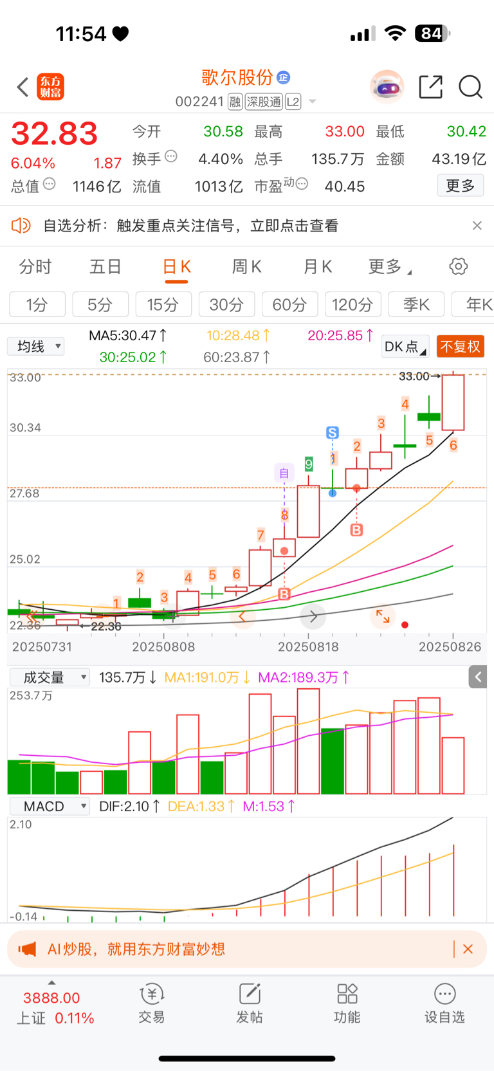Switch to the 分时 tab
Screen dimensions: 494x1071
click(x=35, y=266)
